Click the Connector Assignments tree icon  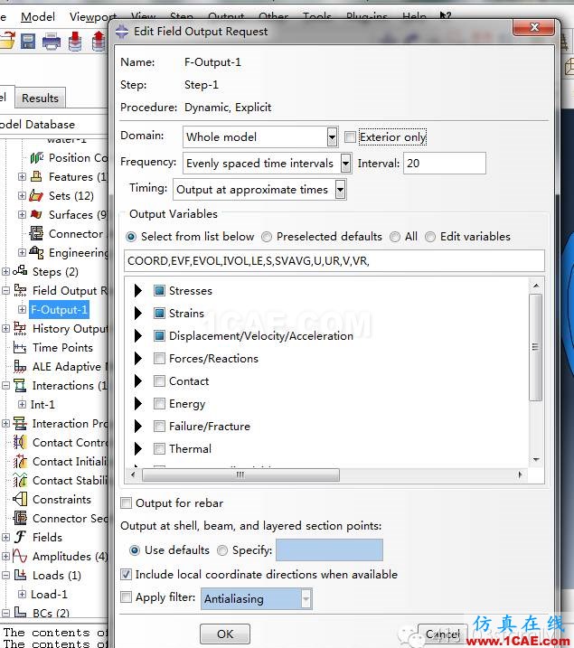click(36, 233)
